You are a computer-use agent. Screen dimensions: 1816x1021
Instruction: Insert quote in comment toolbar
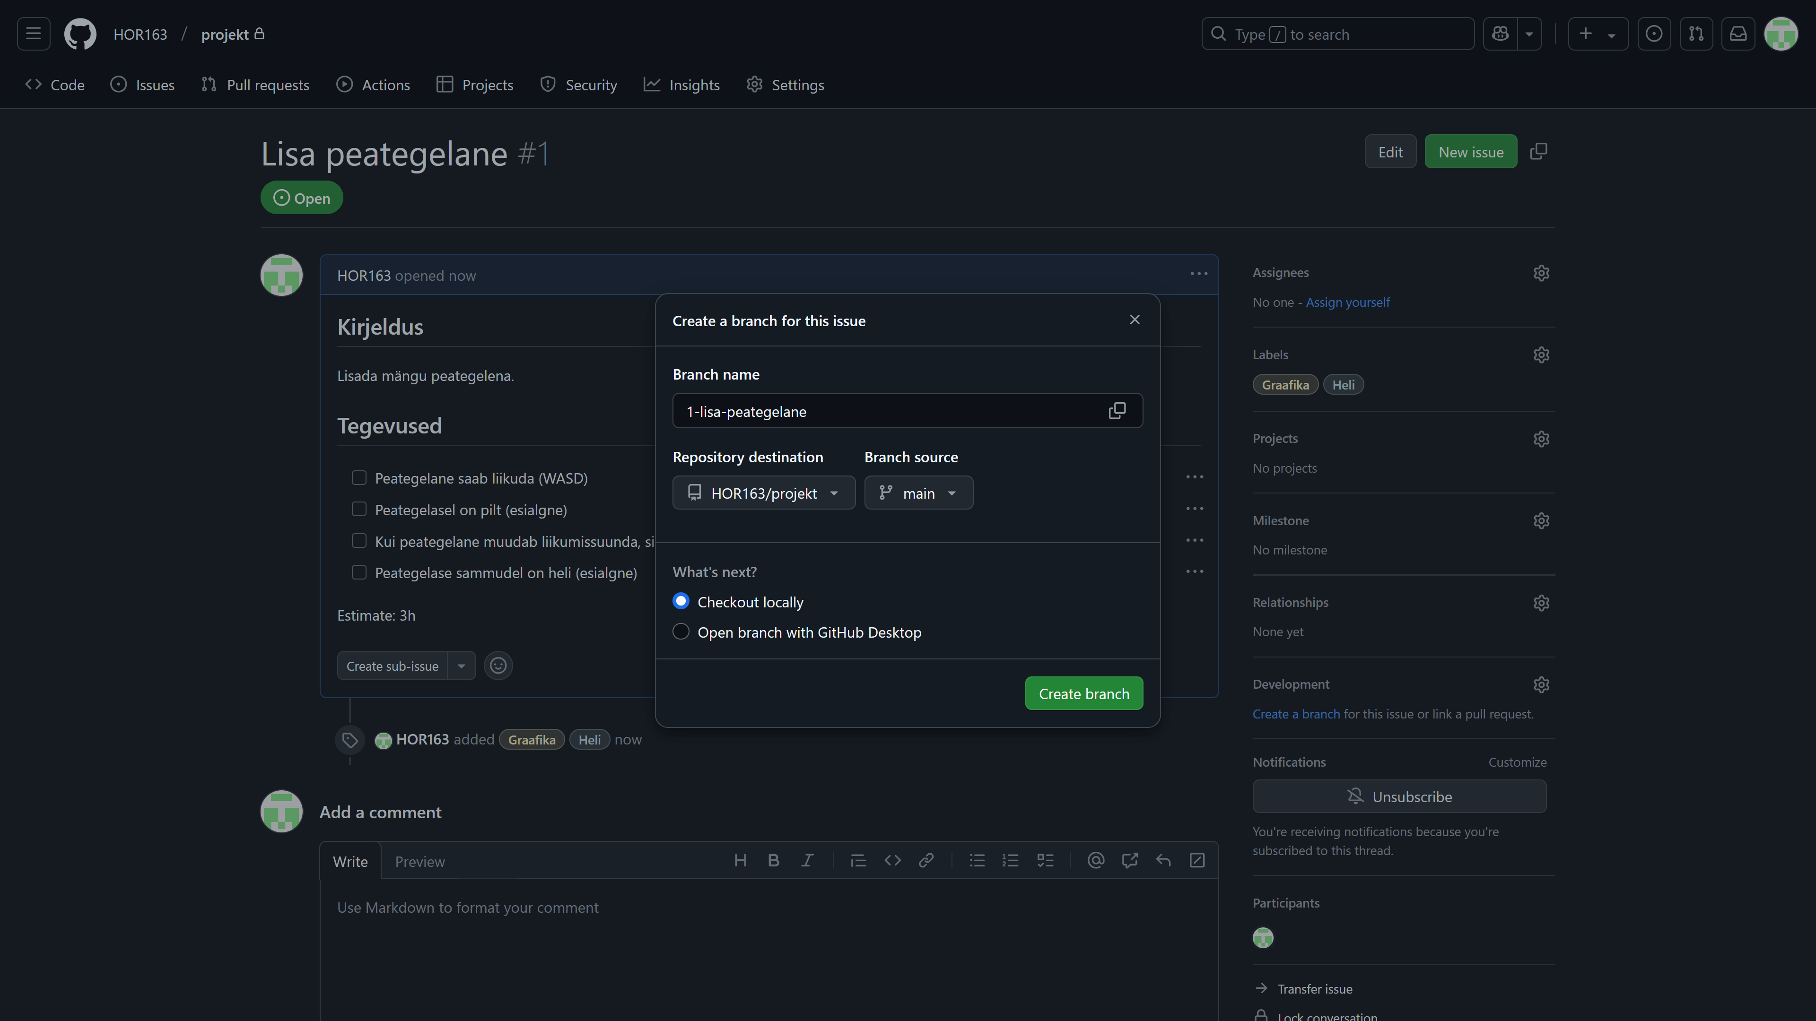(x=858, y=860)
